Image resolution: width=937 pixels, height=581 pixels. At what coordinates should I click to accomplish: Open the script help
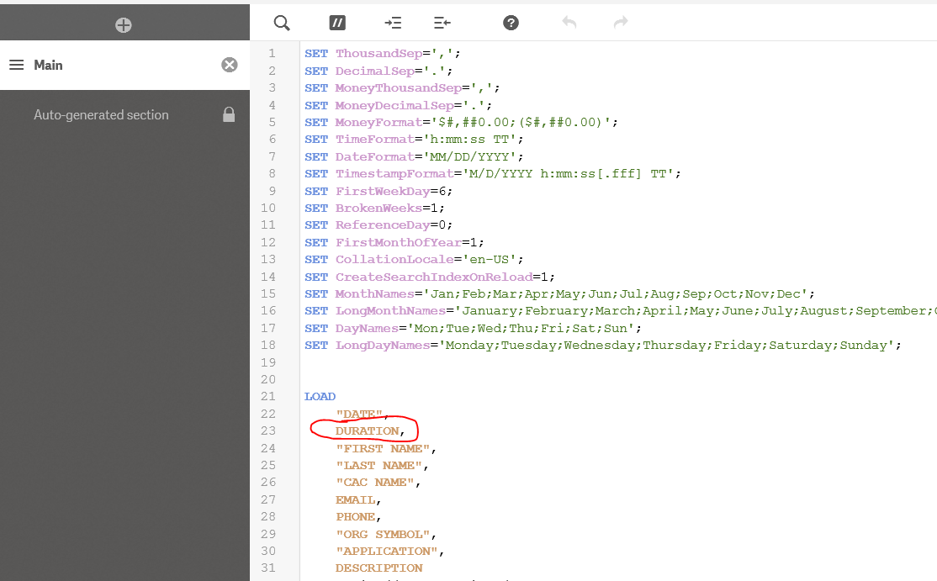[x=511, y=23]
